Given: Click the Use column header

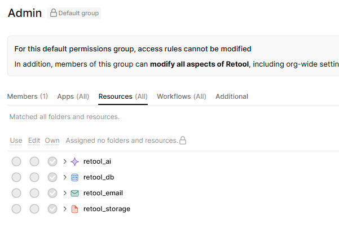Looking at the screenshot, I should click(16, 141).
